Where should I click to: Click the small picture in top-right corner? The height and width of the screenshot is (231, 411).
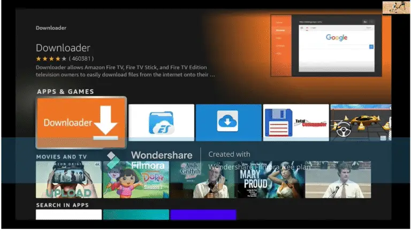(396, 7)
